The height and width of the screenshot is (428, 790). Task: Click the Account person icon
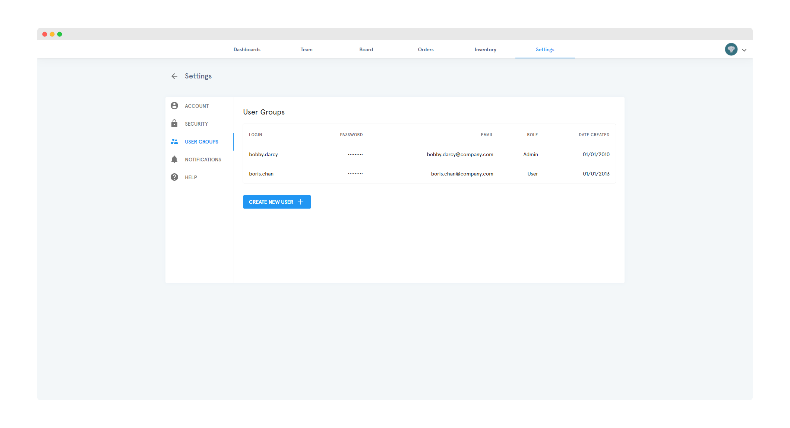tap(174, 106)
